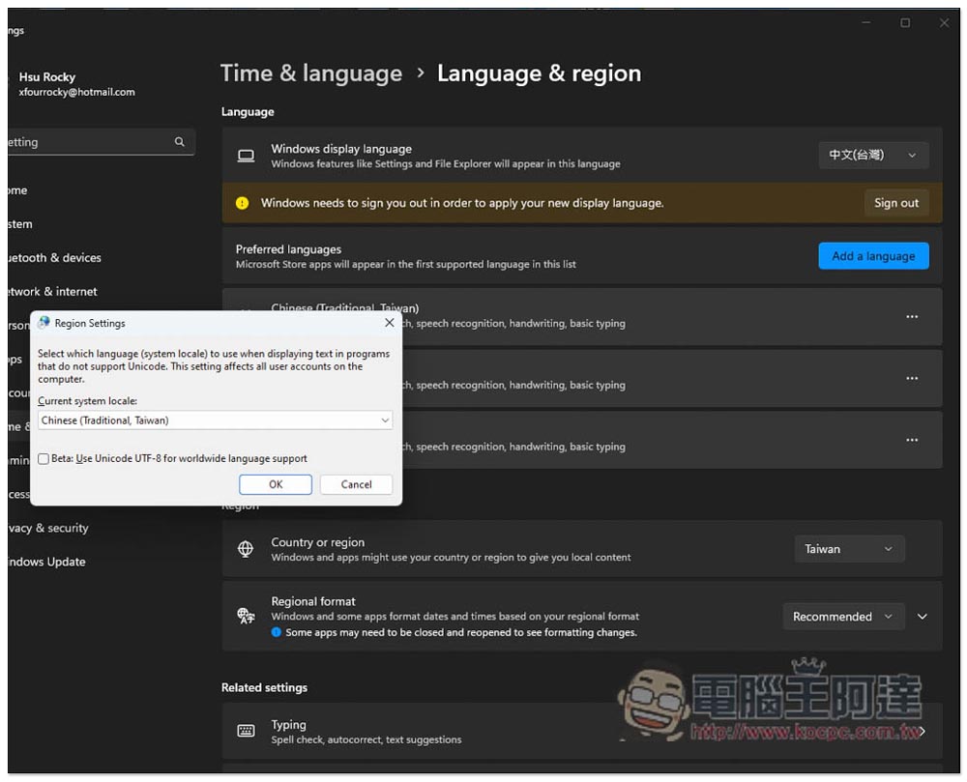
Task: Click the keyboard icon beside Typing
Action: 246,731
